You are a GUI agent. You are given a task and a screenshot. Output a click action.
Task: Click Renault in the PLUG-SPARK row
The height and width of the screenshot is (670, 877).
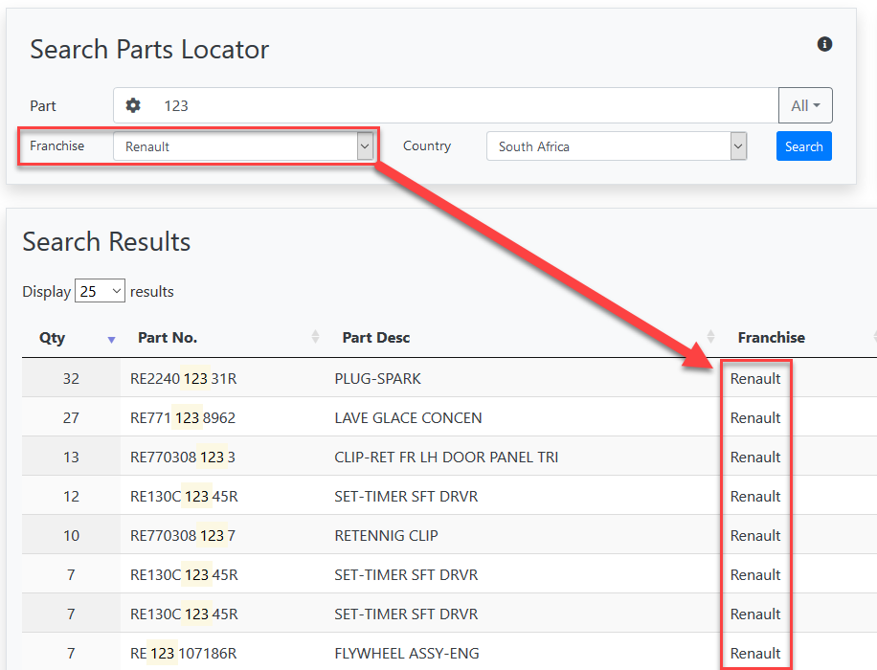[755, 379]
